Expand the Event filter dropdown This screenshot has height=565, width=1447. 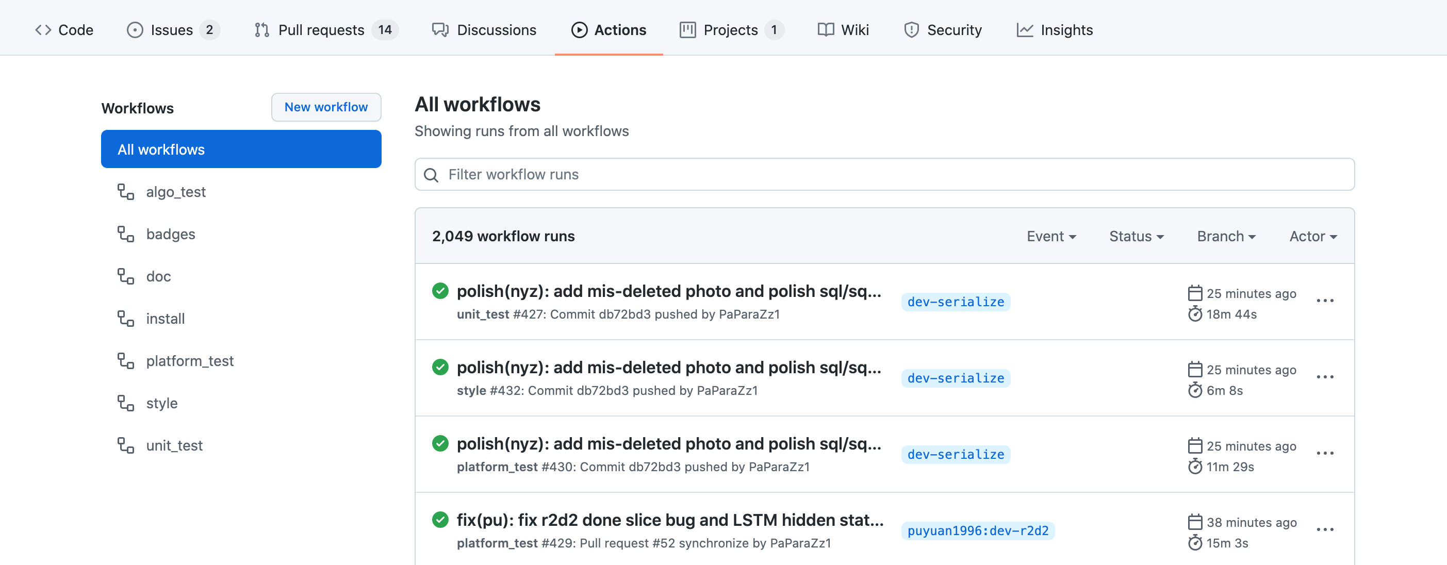point(1051,237)
